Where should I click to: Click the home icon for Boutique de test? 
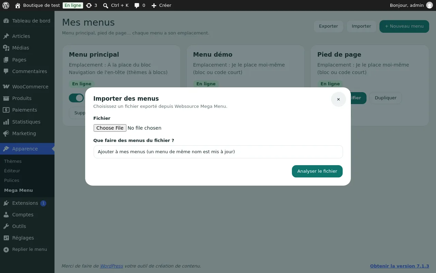pyautogui.click(x=18, y=5)
